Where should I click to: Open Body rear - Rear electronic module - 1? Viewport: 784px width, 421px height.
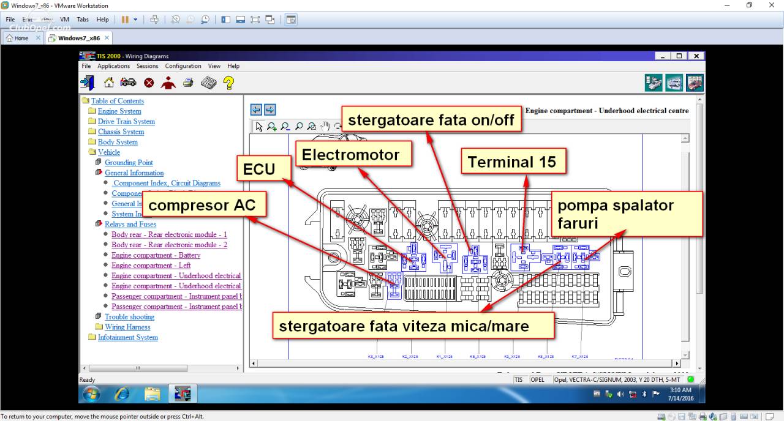tap(169, 234)
